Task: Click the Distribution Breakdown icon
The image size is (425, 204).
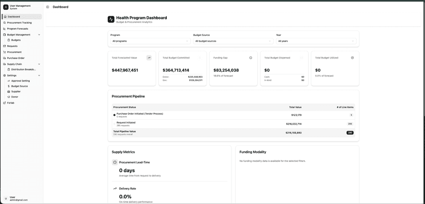Action: tap(9, 70)
